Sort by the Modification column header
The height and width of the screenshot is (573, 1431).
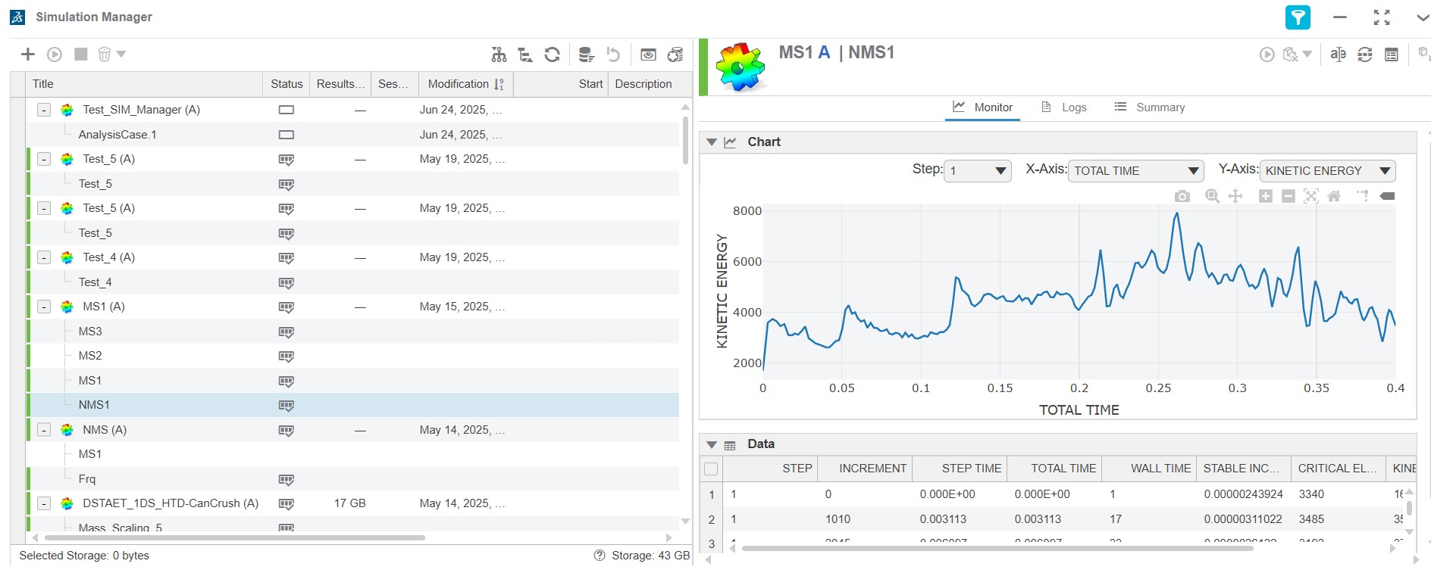click(459, 84)
